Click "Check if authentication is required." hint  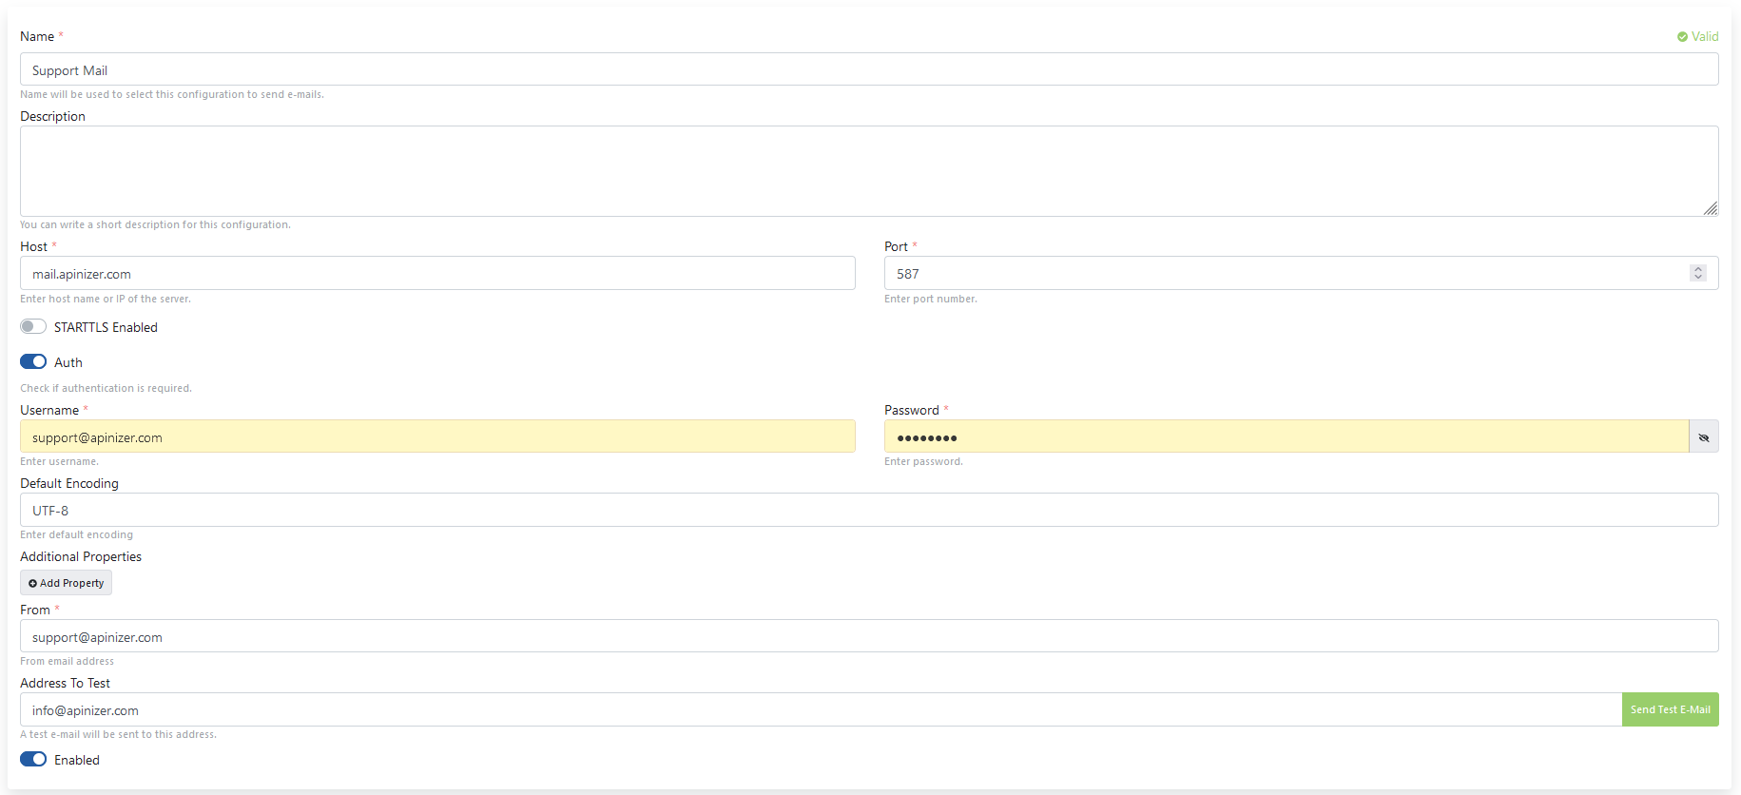coord(106,388)
